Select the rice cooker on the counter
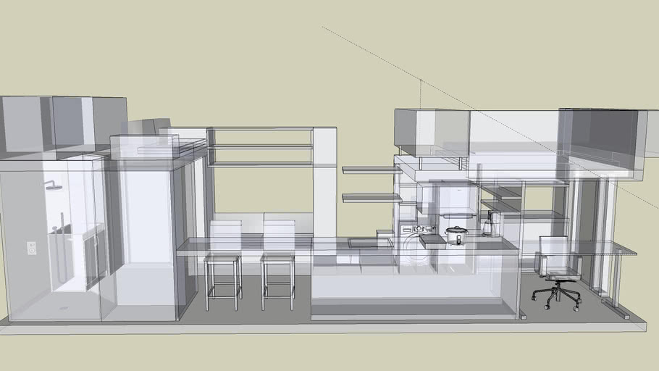The image size is (659, 371). pyautogui.click(x=456, y=235)
